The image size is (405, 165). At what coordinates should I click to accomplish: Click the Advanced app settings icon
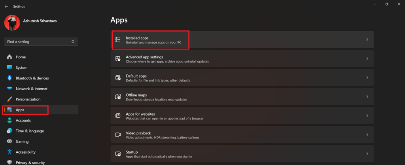tap(117, 59)
